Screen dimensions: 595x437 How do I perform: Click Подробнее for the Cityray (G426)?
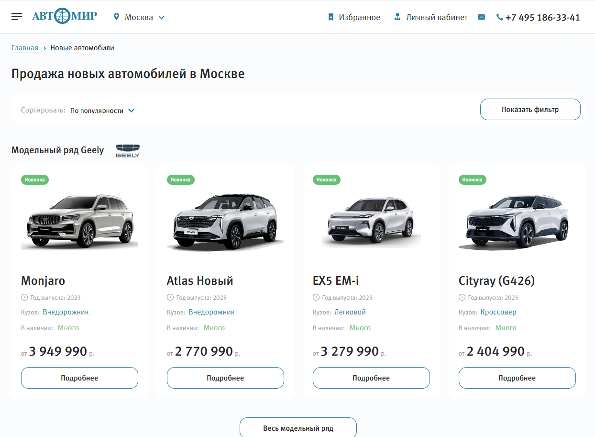517,378
